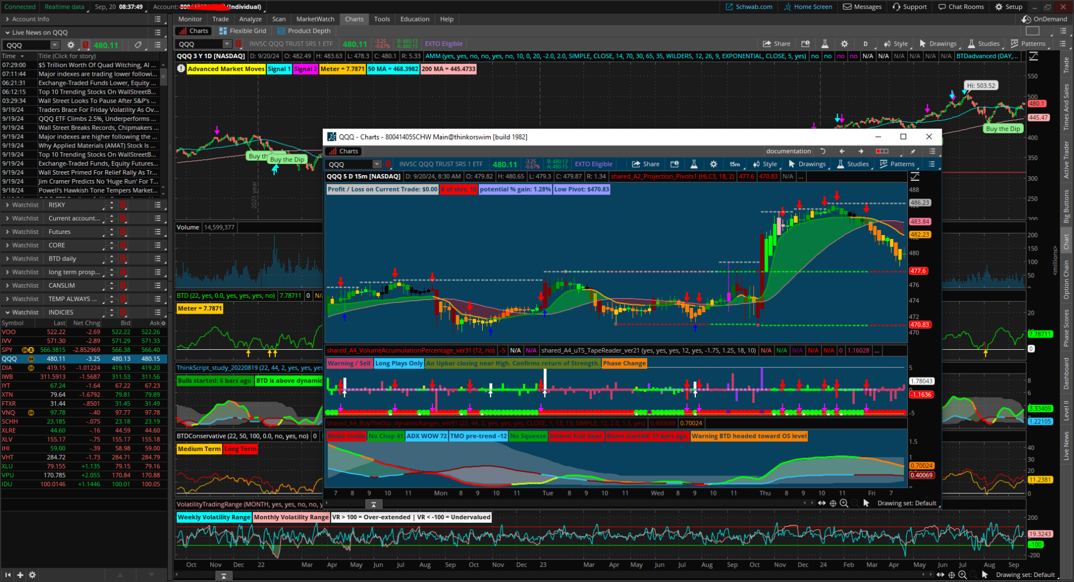Click the OnDemand button
The height and width of the screenshot is (582, 1074).
point(1044,19)
